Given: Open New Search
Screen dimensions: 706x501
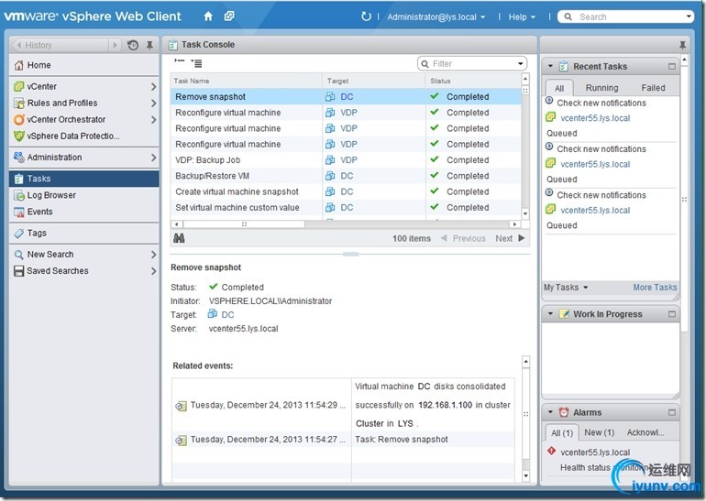Looking at the screenshot, I should point(83,255).
